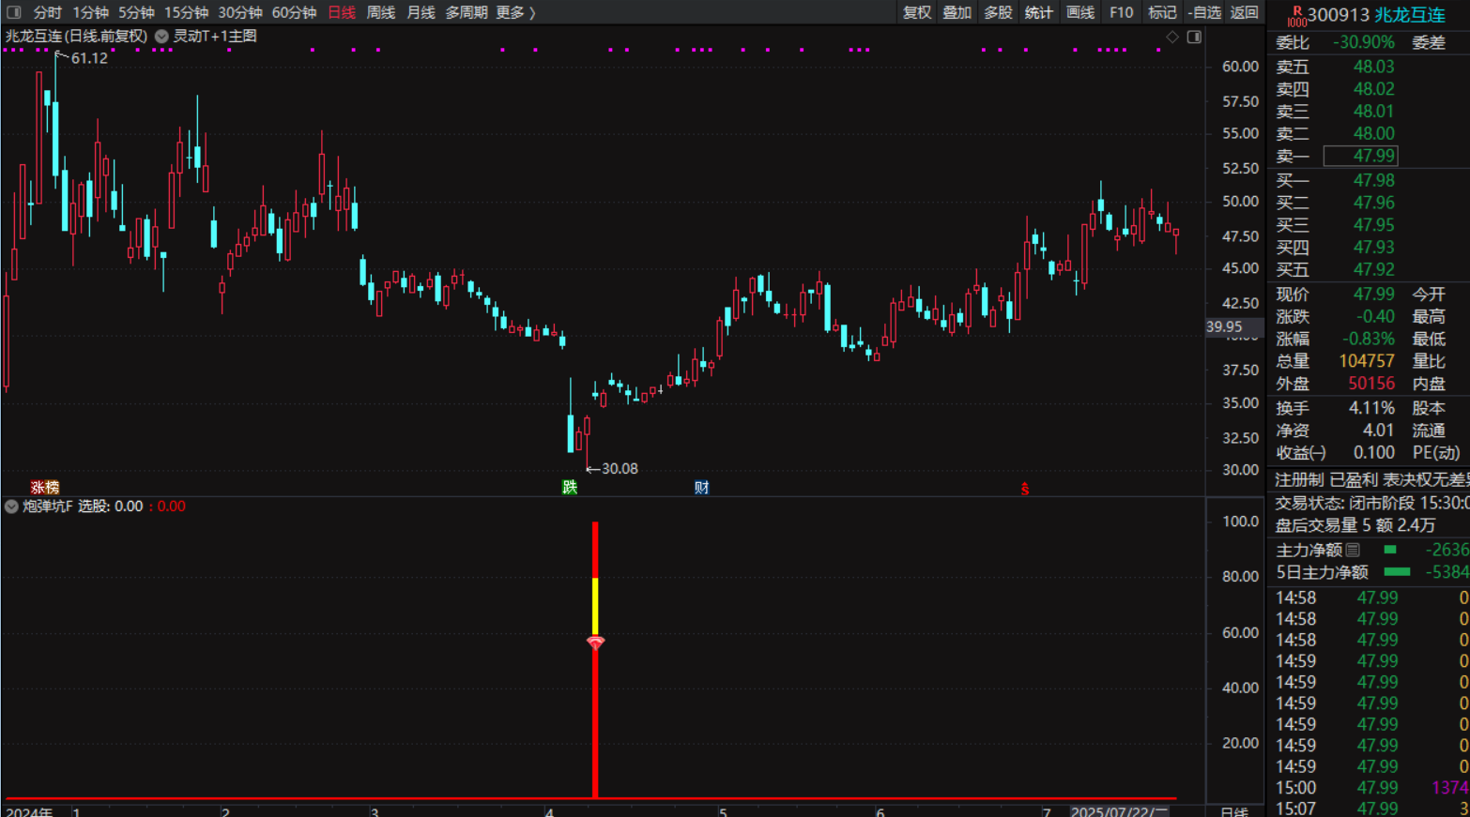
Task: Open the F10 company info
Action: pos(1121,12)
